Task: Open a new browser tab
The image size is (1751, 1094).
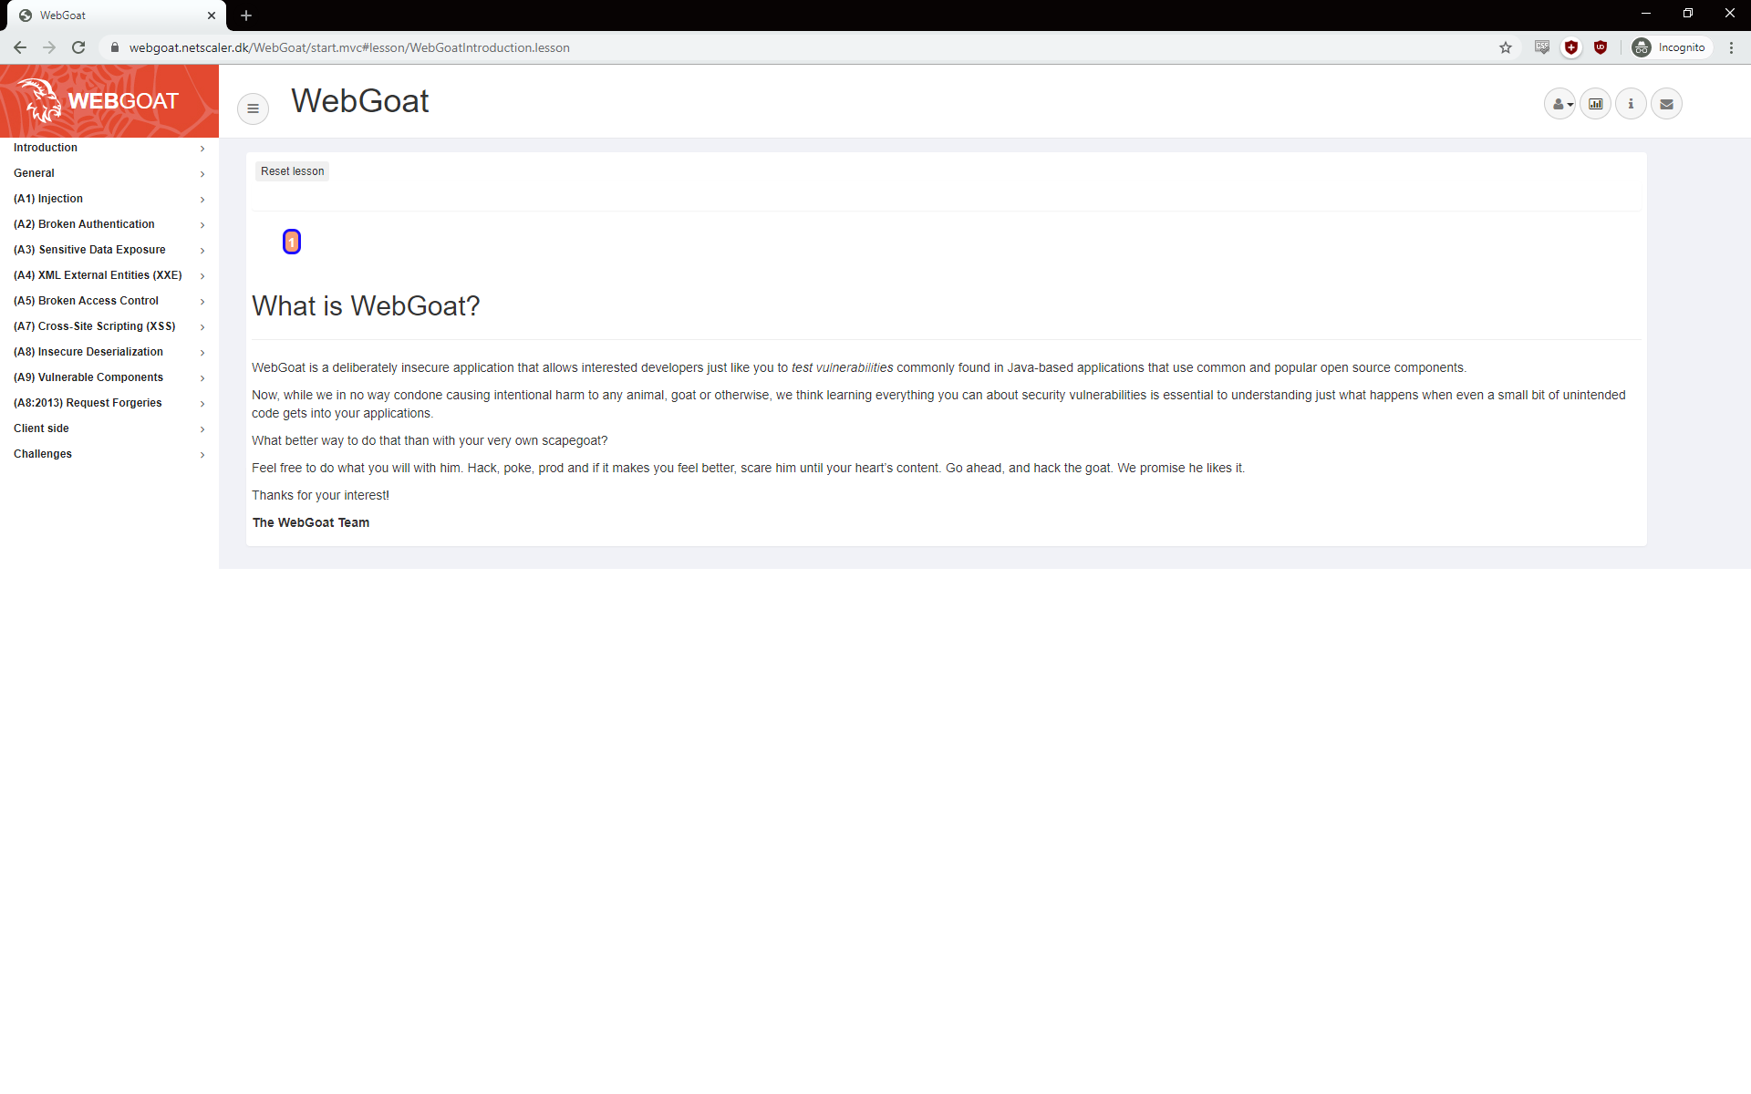Action: pos(246,15)
